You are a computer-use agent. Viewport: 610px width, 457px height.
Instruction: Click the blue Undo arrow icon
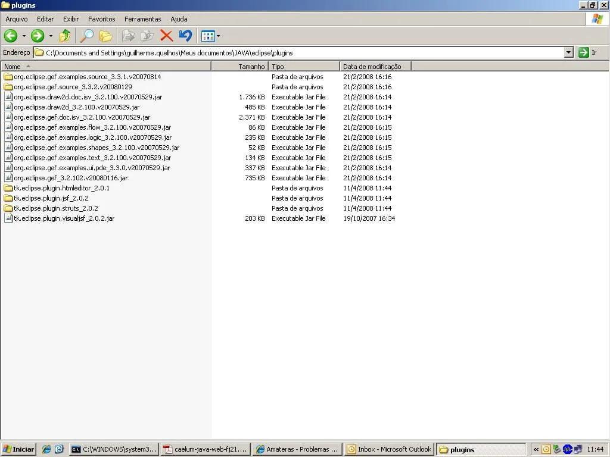[186, 36]
